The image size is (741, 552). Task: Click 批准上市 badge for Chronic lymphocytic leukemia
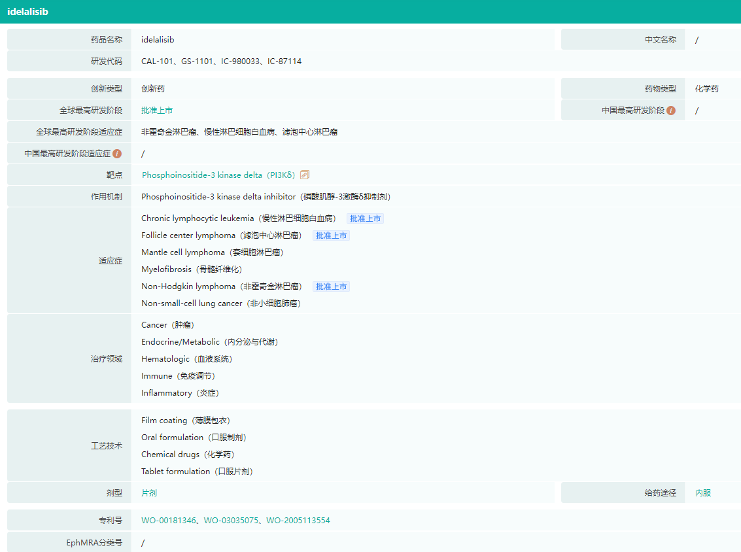point(365,218)
